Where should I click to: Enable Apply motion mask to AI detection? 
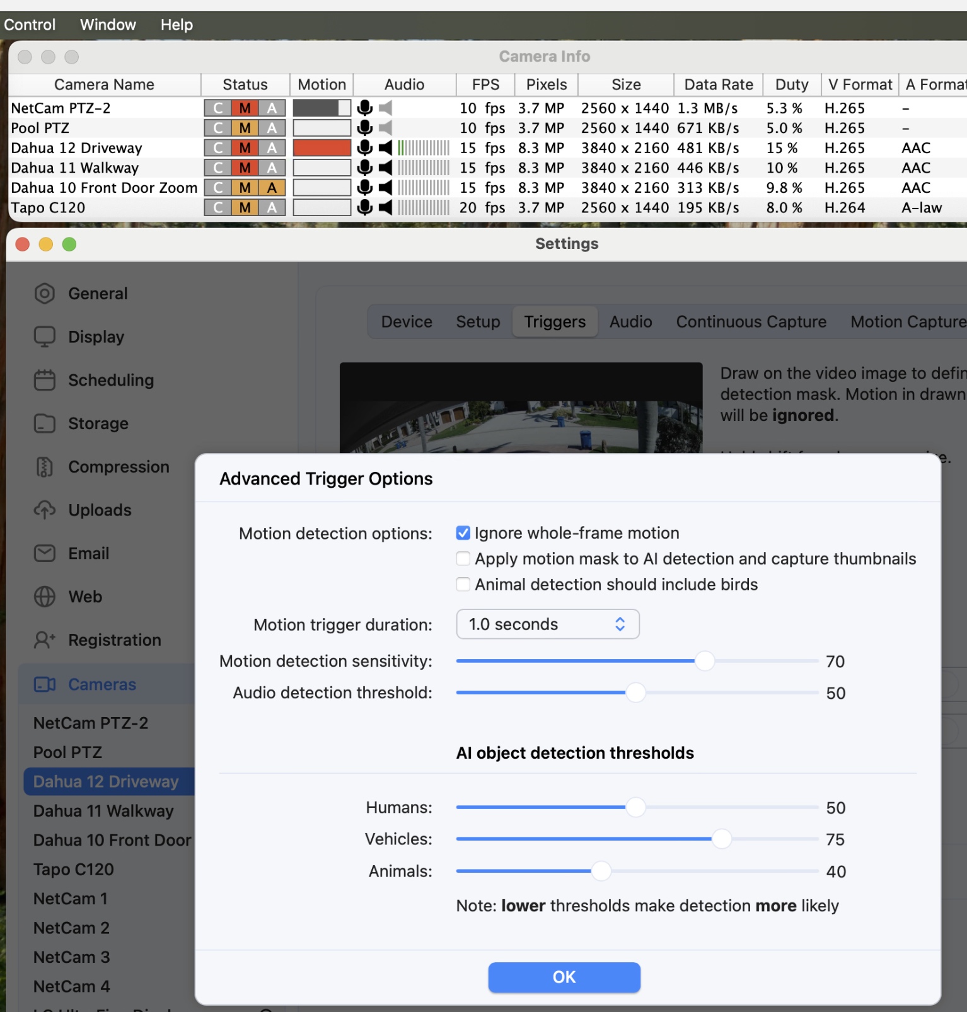pyautogui.click(x=463, y=559)
